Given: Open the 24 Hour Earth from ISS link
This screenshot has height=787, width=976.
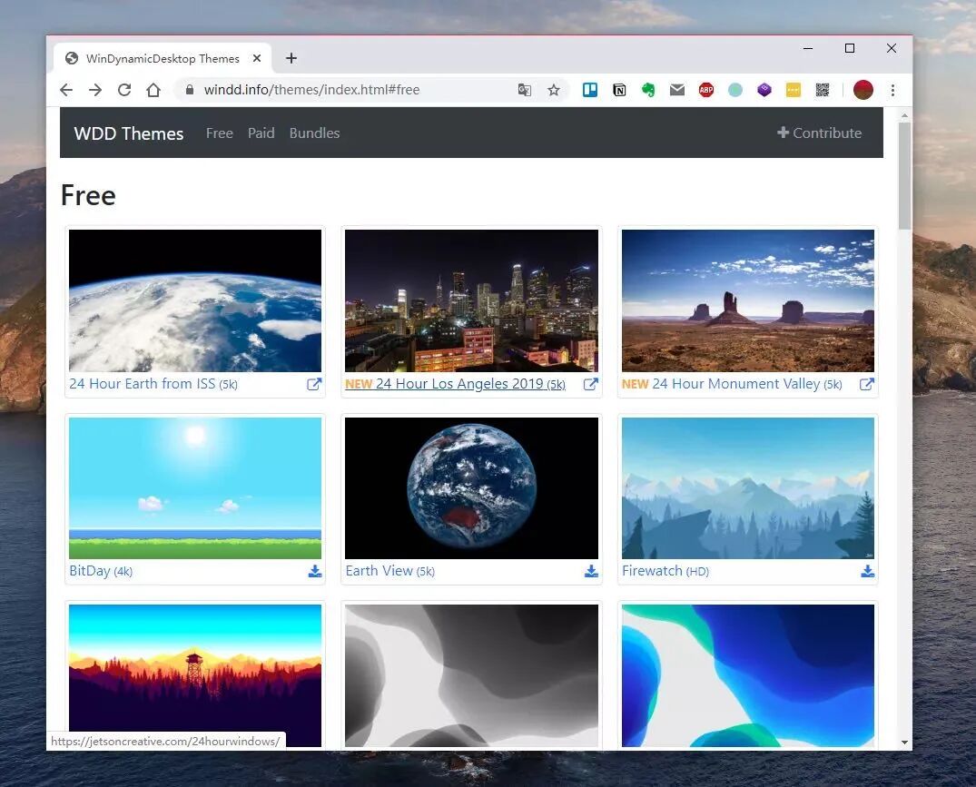Looking at the screenshot, I should pyautogui.click(x=153, y=384).
